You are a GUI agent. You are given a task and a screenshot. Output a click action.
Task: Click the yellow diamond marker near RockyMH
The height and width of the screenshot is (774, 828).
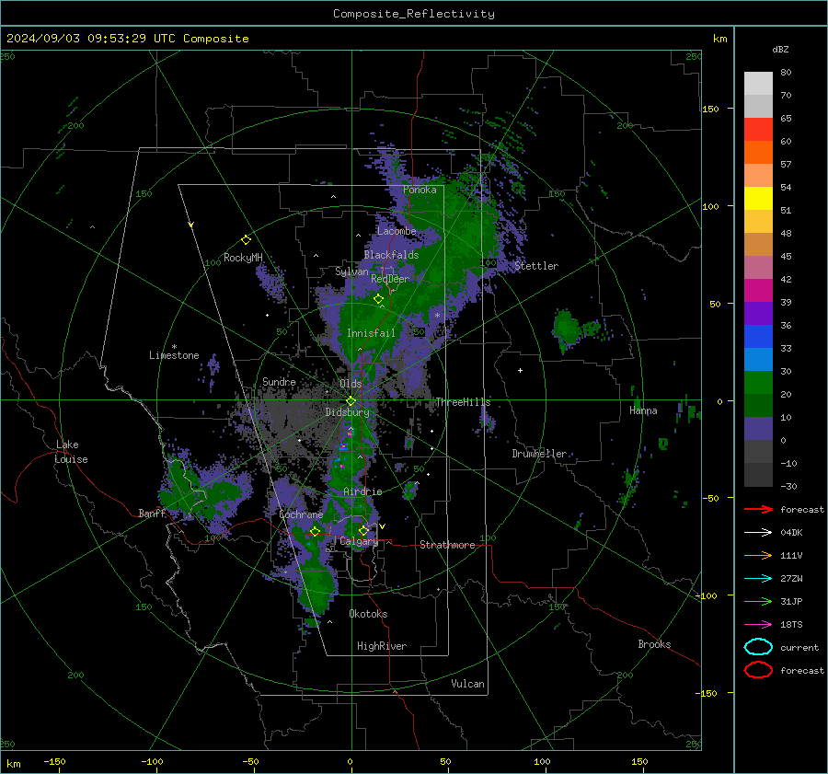(246, 240)
